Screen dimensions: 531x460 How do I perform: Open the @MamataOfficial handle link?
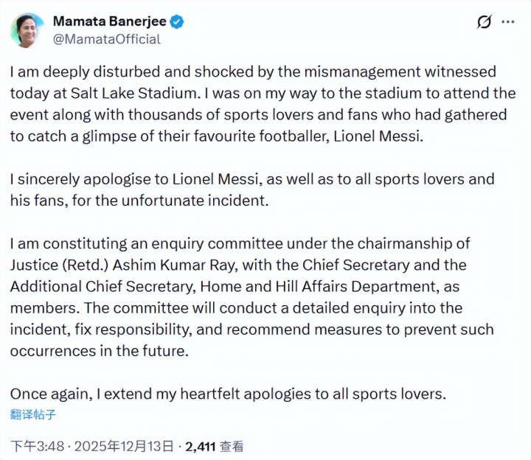click(x=106, y=39)
